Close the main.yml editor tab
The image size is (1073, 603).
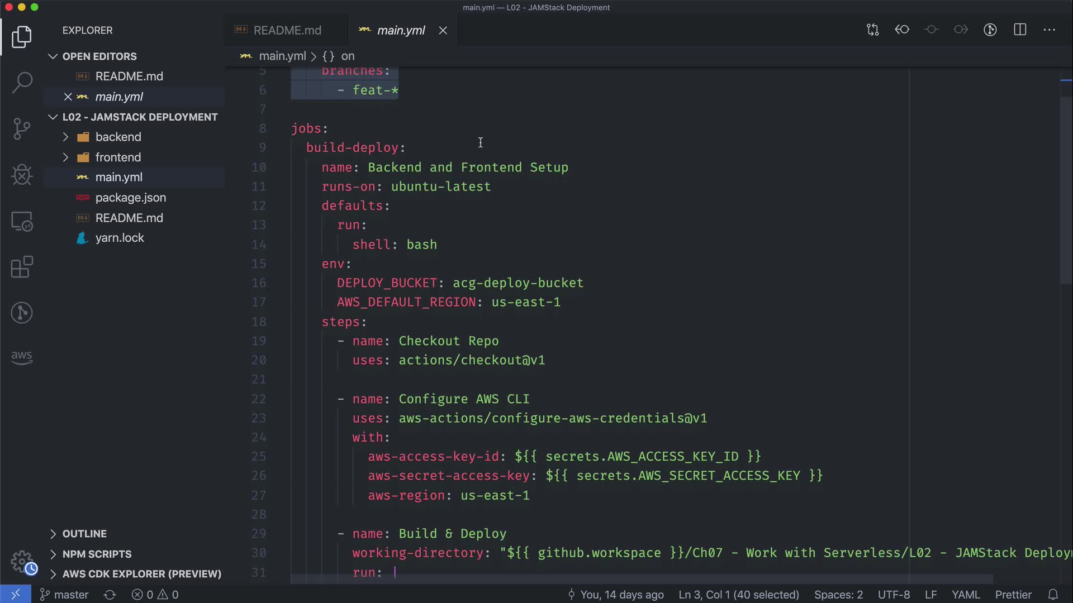(x=443, y=31)
